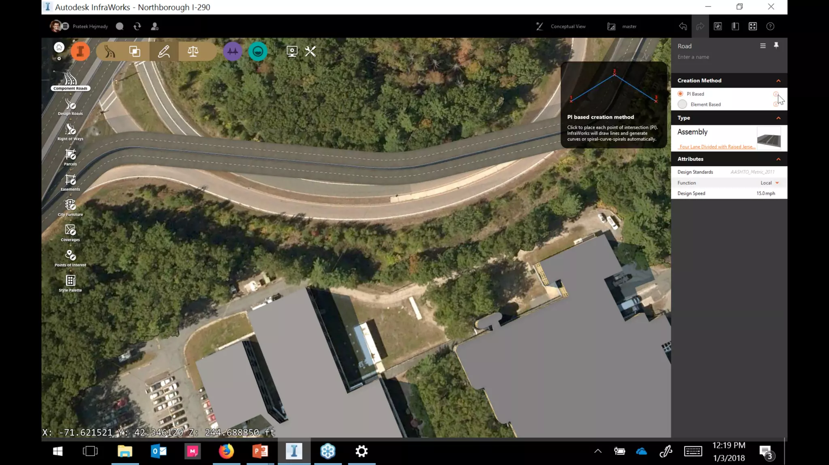Click the Prateek Hejmady user name

tap(90, 26)
